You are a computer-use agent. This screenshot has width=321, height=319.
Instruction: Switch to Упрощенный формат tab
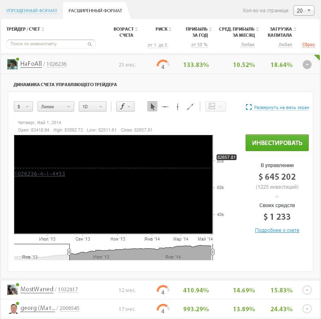[x=32, y=11]
